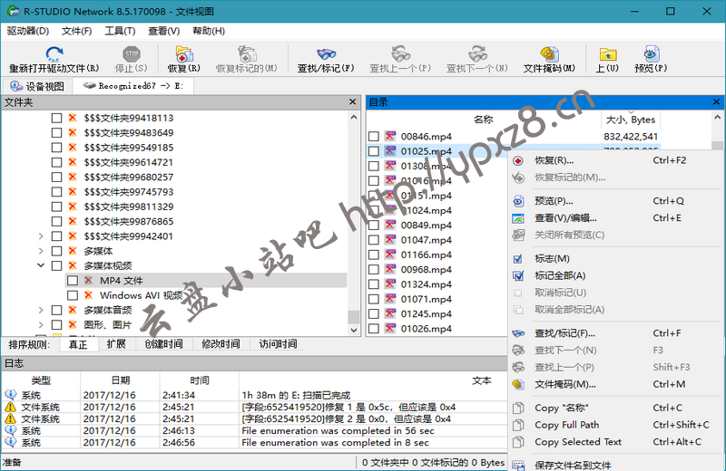Click the red X icon beside MP4 文件
The width and height of the screenshot is (726, 471).
coord(88,280)
